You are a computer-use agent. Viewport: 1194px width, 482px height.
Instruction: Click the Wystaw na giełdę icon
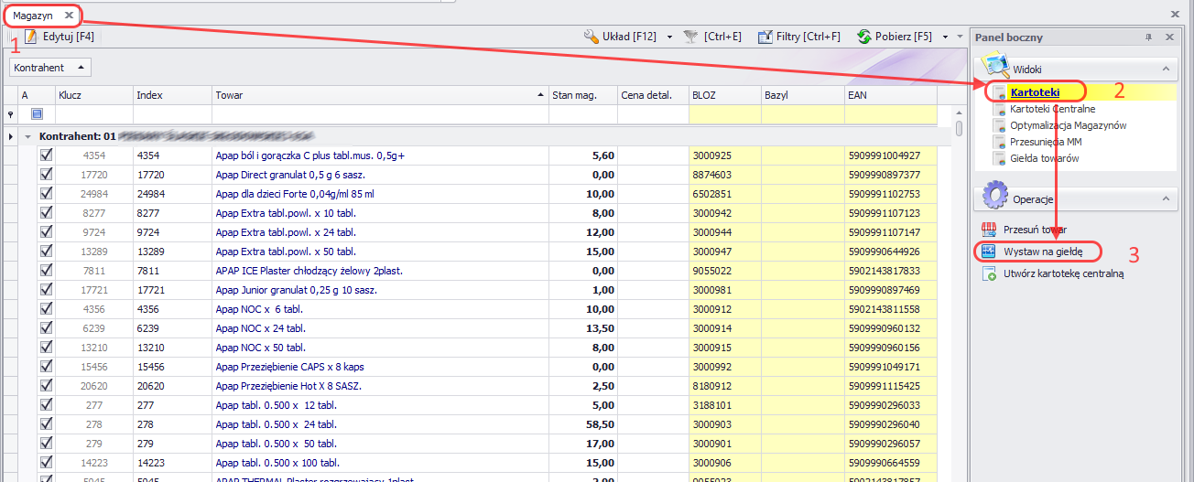pos(989,252)
